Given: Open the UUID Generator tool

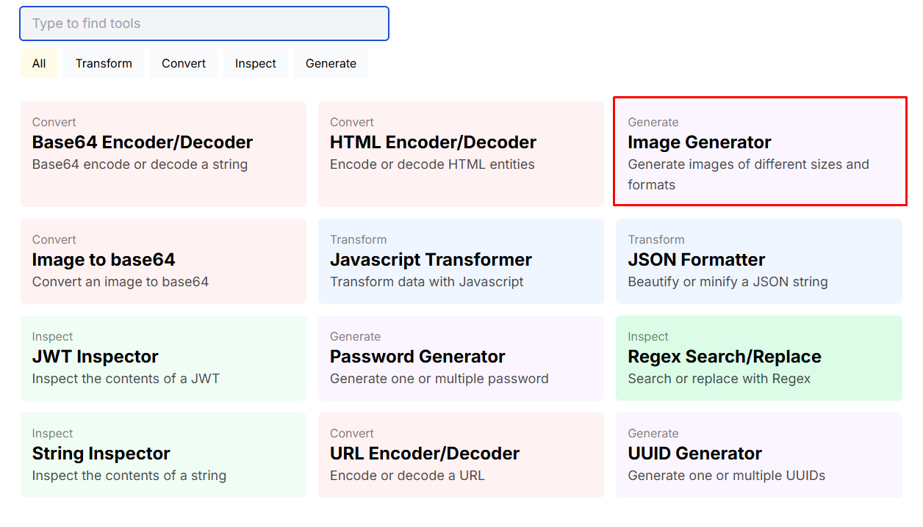Looking at the screenshot, I should coord(760,455).
